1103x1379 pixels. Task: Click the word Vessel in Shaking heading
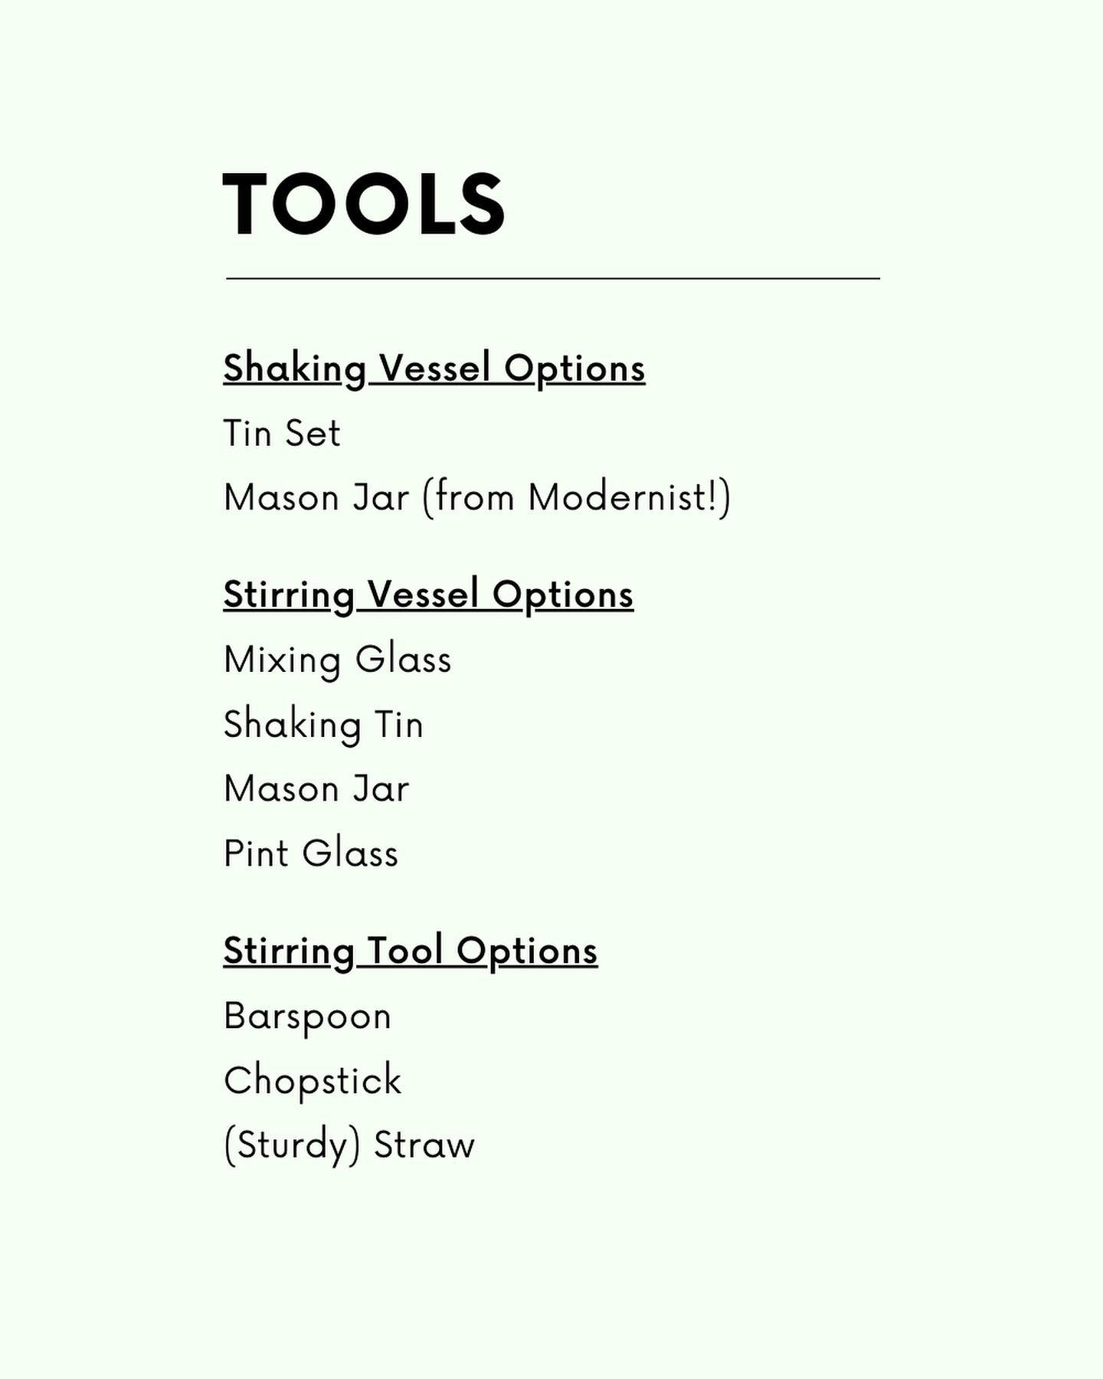tap(434, 368)
